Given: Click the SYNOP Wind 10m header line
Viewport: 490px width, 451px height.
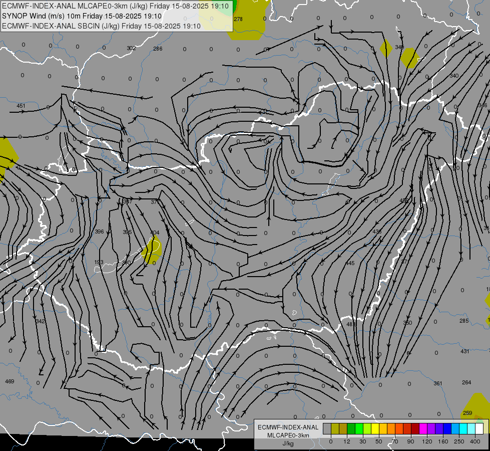Looking at the screenshot, I should [x=82, y=16].
